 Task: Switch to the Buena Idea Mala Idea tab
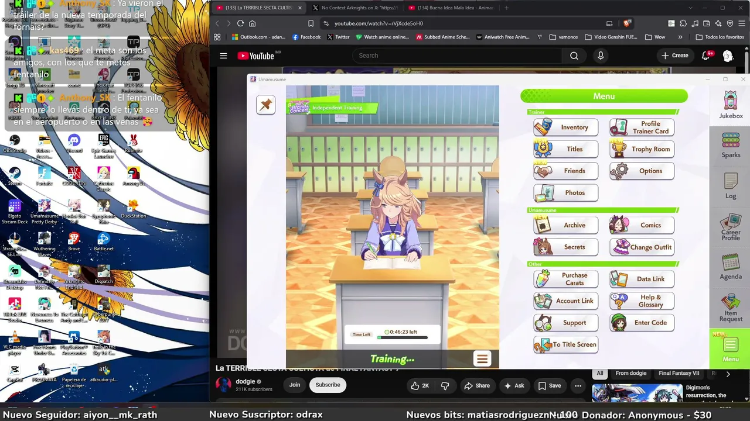pos(451,8)
